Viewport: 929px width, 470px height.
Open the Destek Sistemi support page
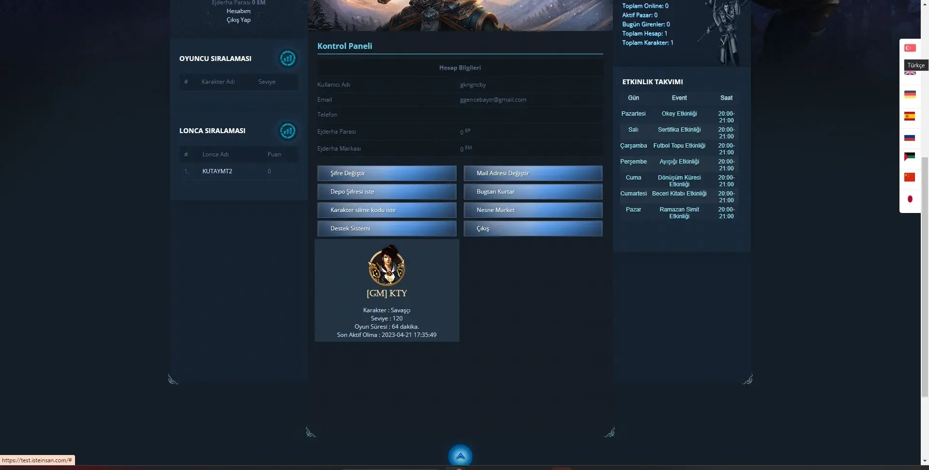386,228
